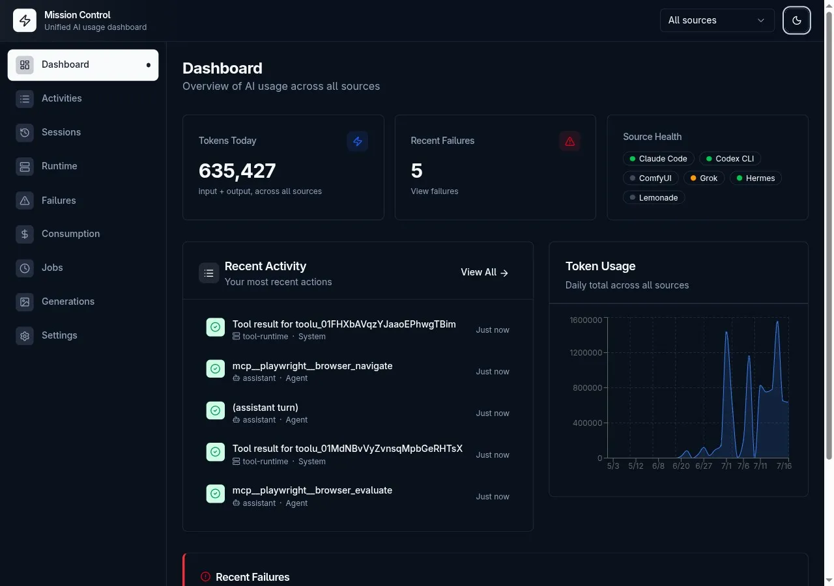Open Tool result for toolu_01FHXbAVqzYJaaoEPhwgTBim
This screenshot has height=586, width=834.
[x=344, y=324]
